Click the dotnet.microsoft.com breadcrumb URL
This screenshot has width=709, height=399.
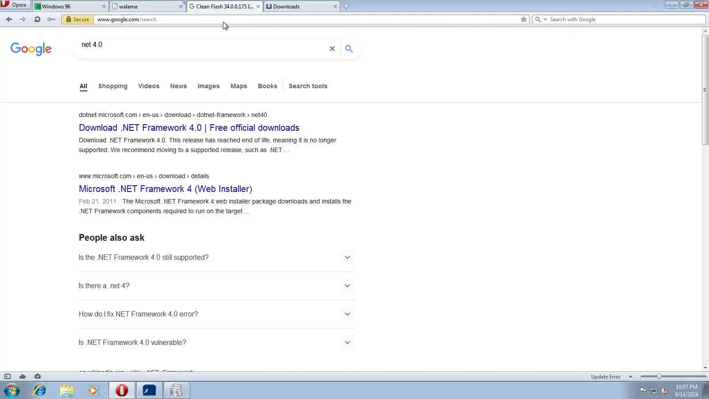click(x=173, y=115)
